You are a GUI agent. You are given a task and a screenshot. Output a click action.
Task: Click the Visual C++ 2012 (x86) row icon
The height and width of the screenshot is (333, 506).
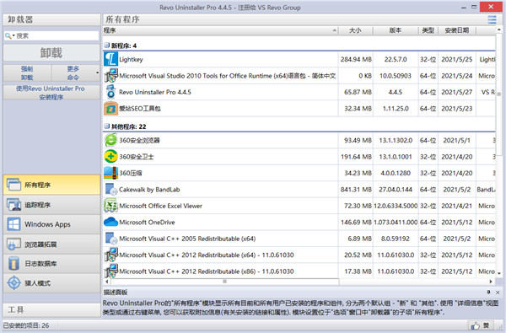coord(110,271)
